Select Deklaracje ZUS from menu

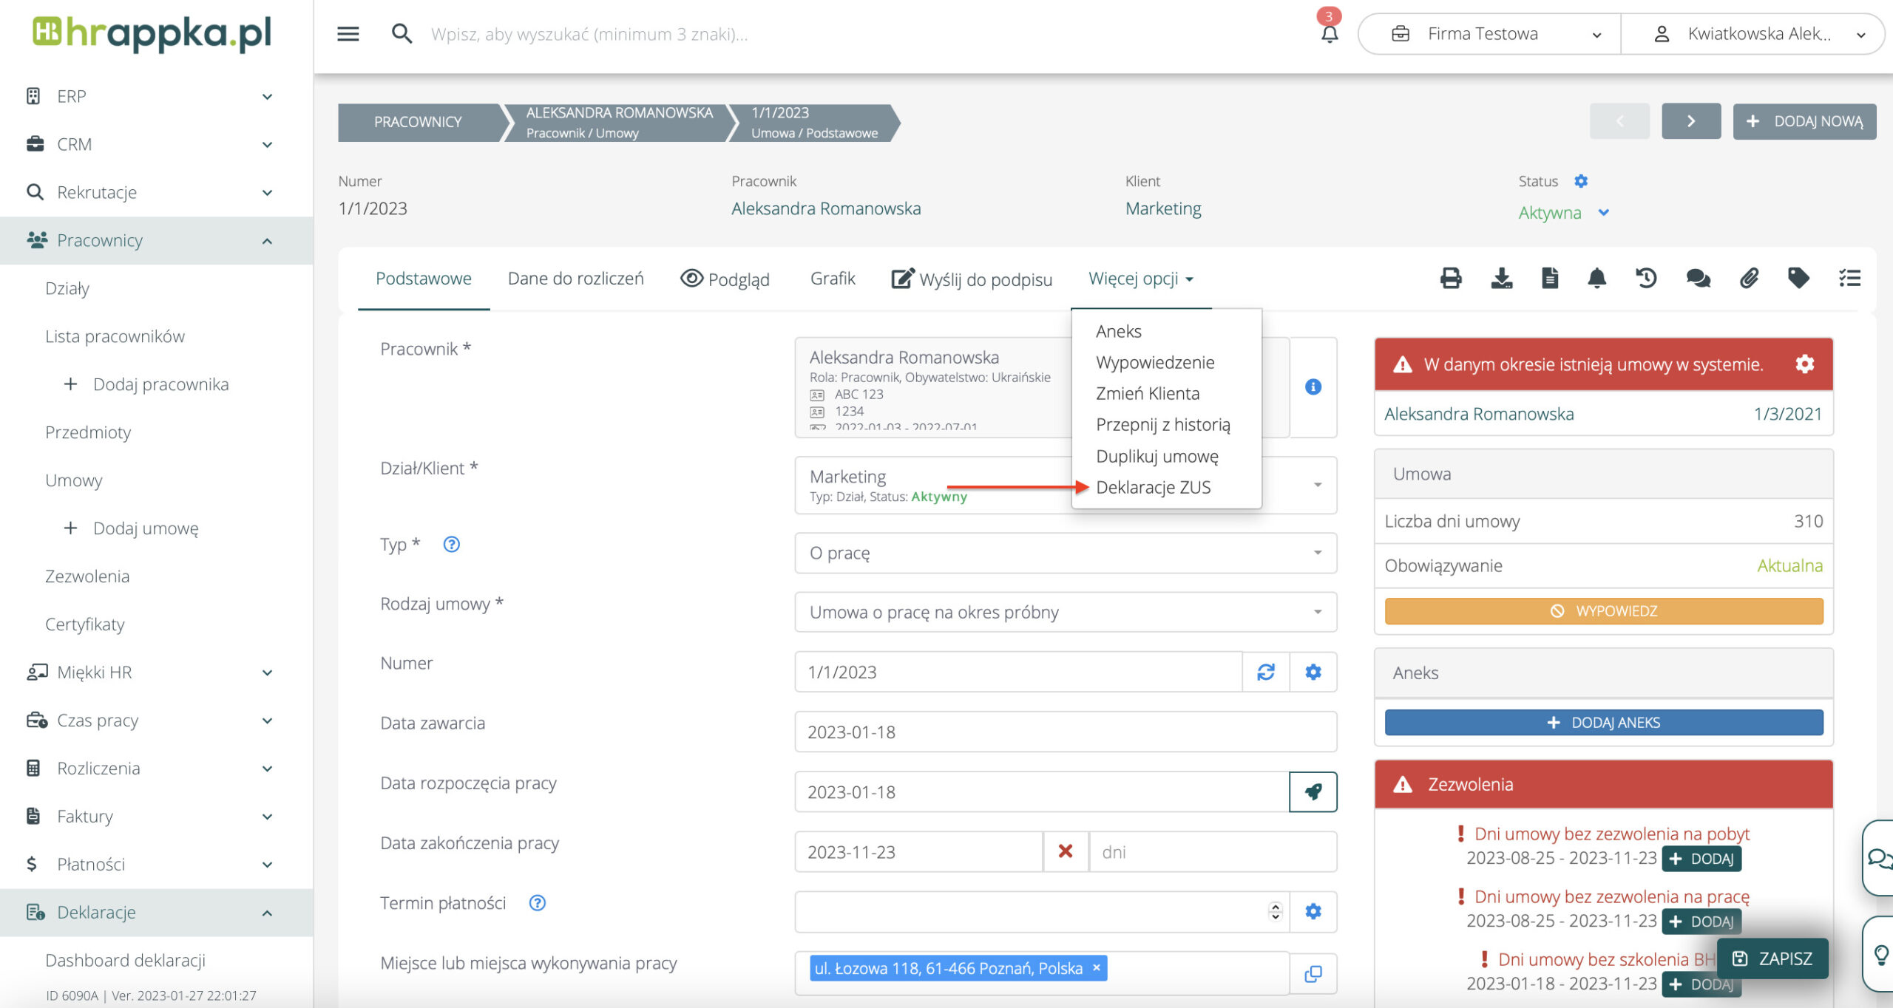point(1153,487)
